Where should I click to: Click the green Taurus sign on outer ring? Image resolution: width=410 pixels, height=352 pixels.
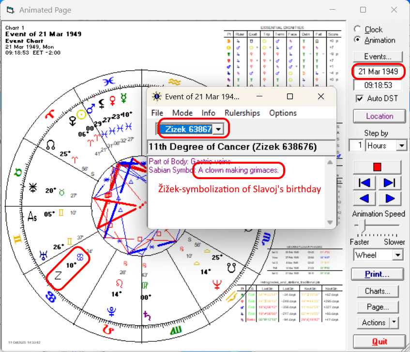coord(18,172)
